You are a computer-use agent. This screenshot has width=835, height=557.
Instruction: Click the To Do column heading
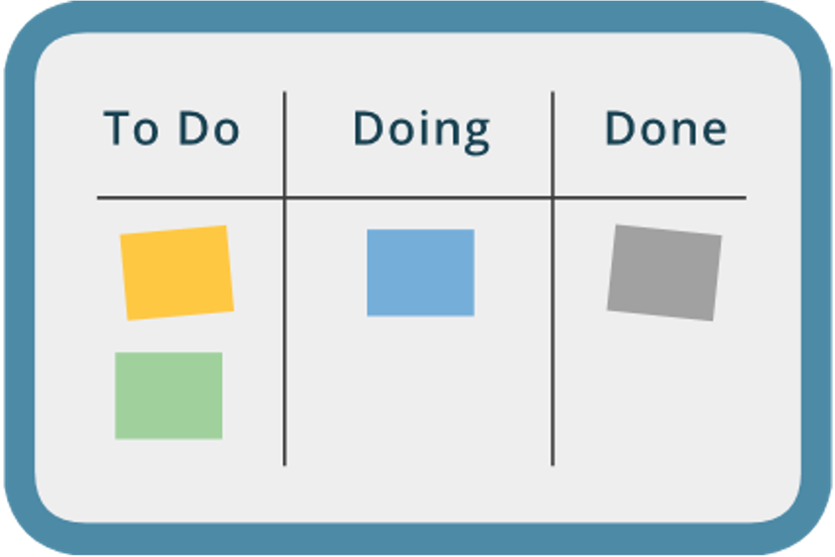(x=172, y=128)
